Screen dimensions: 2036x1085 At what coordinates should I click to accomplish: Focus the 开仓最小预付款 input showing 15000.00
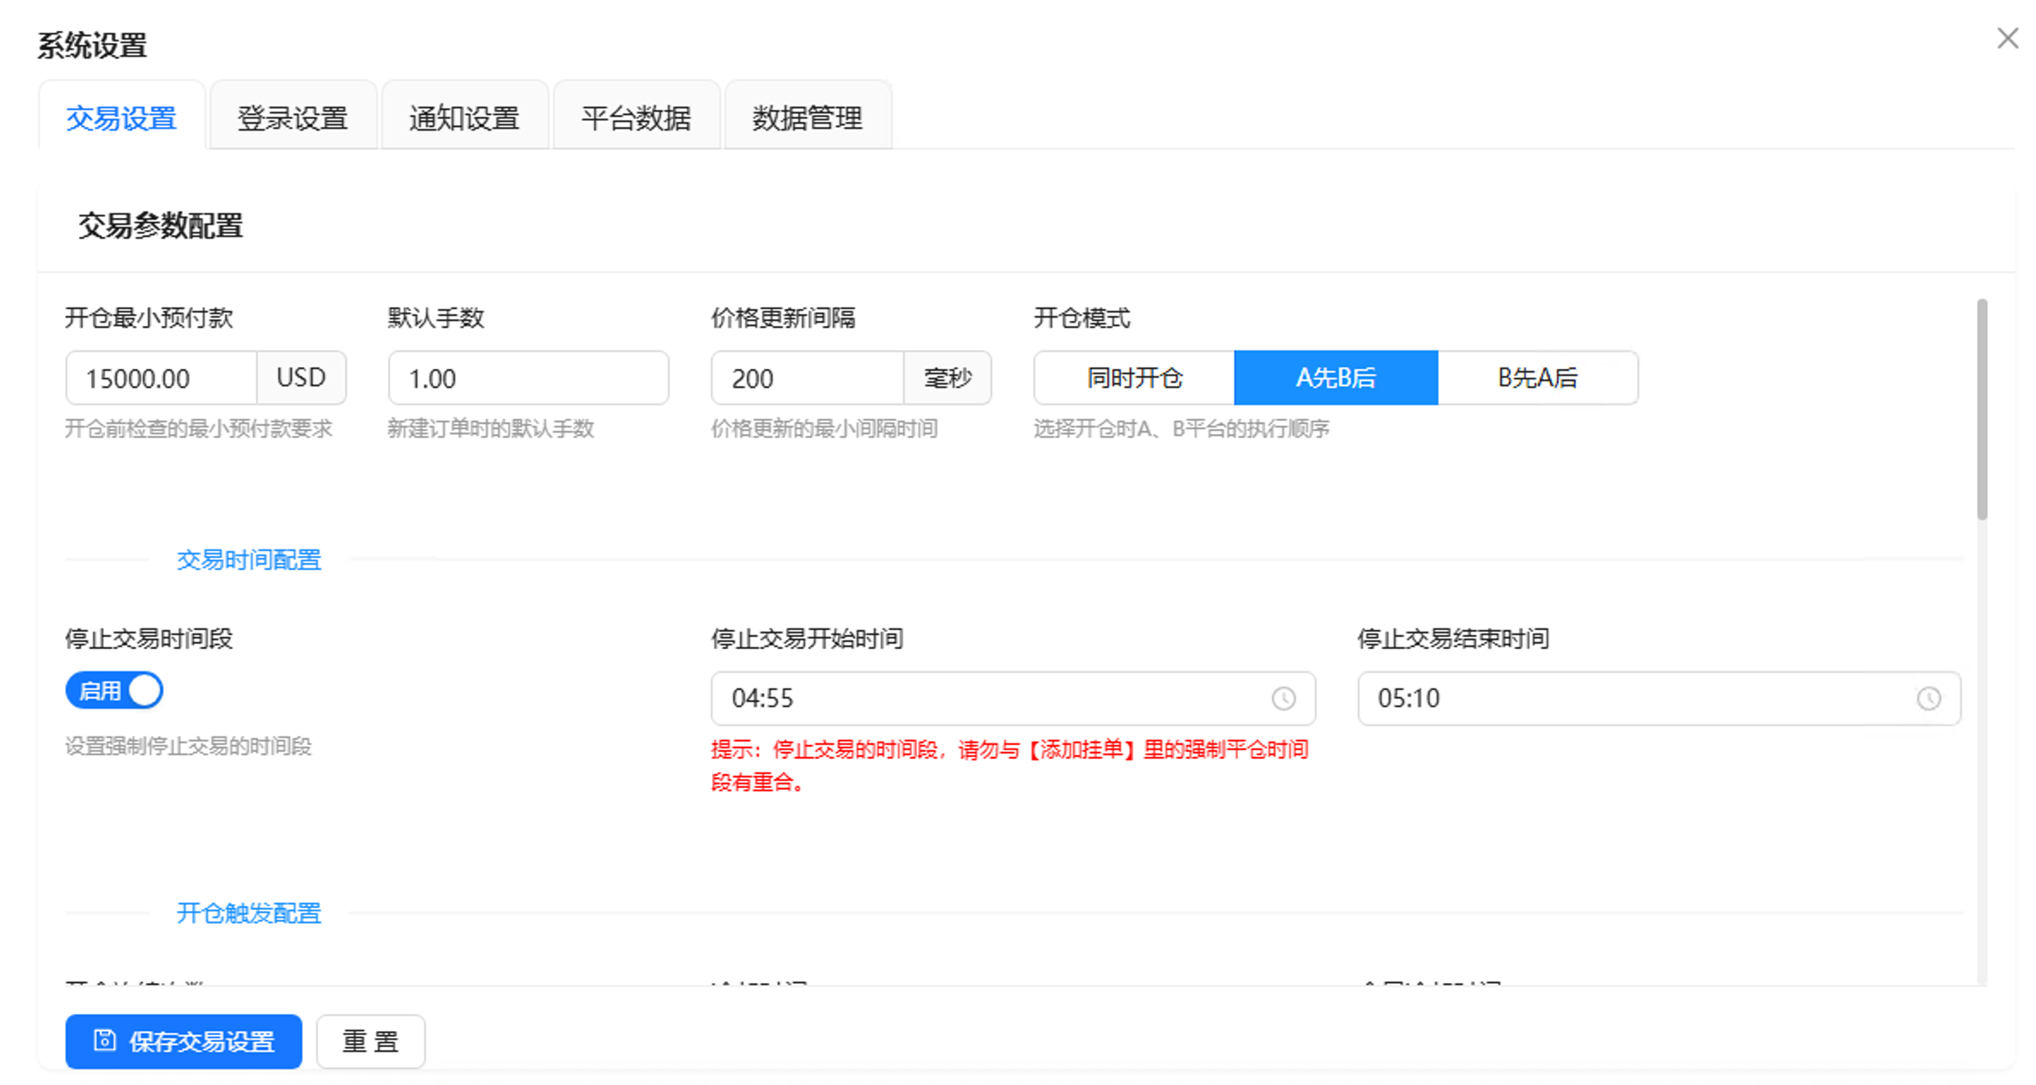[161, 378]
